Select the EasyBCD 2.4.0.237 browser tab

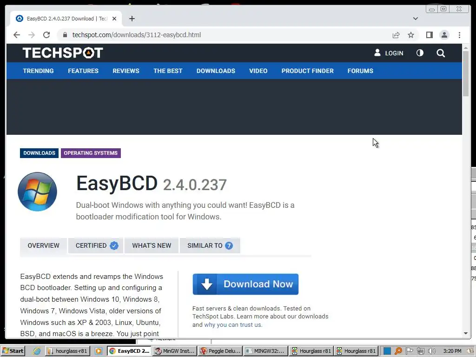coord(66,19)
